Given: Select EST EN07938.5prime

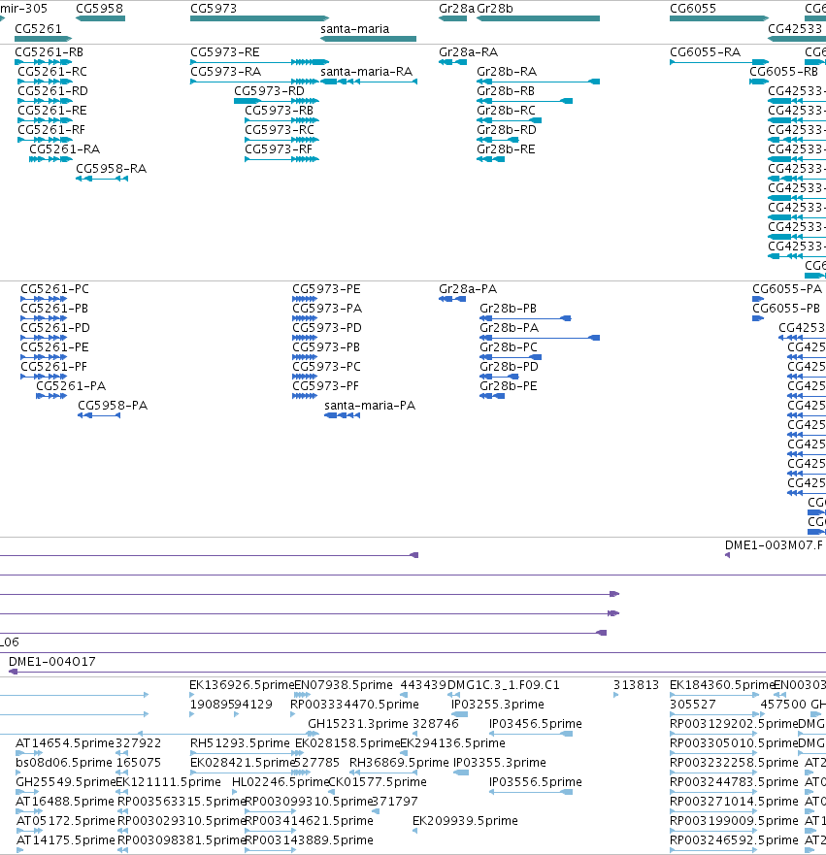Looking at the screenshot, I should coord(302,695).
